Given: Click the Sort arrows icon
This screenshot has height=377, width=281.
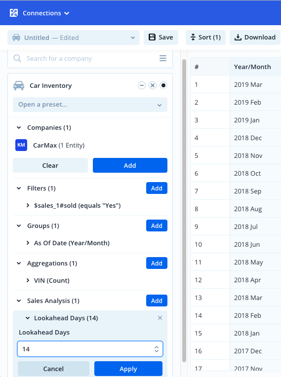Looking at the screenshot, I should 193,38.
